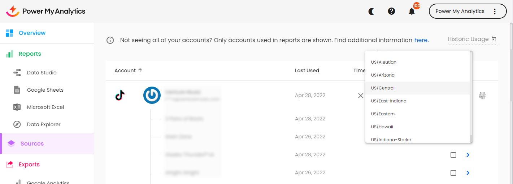Sort by Account column header
This screenshot has height=184, width=513.
point(125,70)
